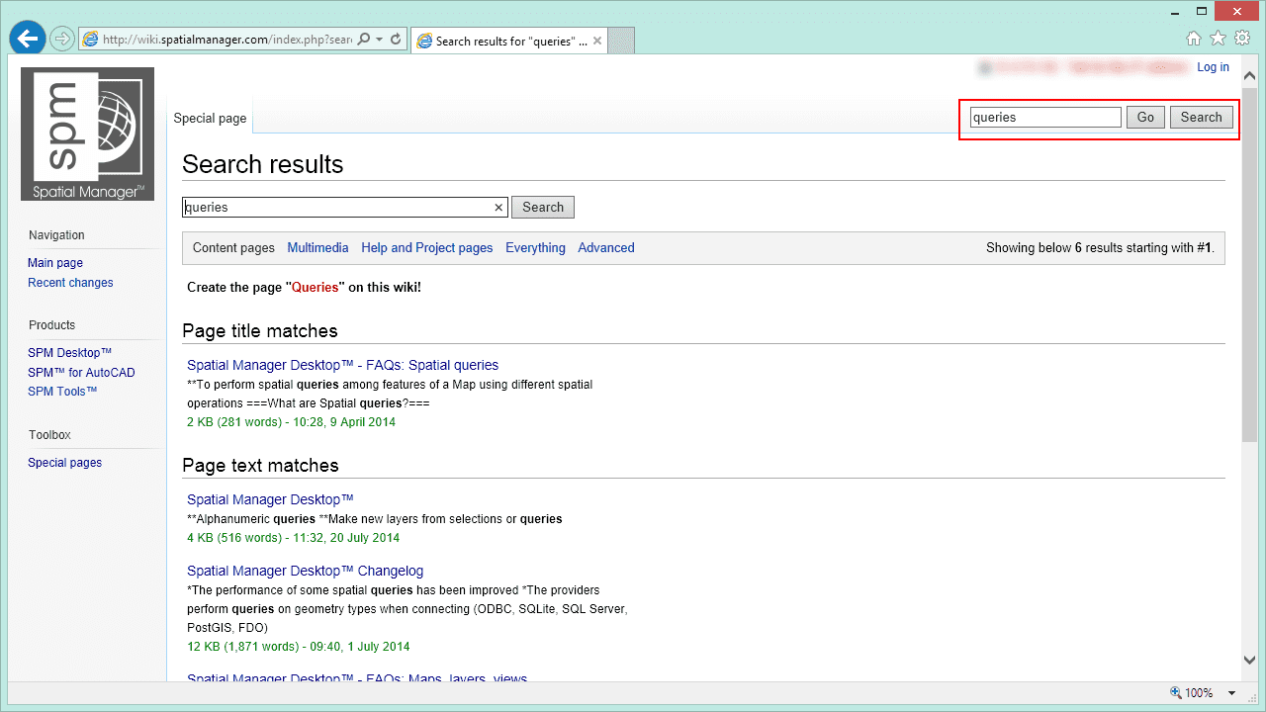Screen dimensions: 1266x712
Task: Click '2 KB (281 words) - 10:28, 9 April 2014'
Action: point(291,422)
